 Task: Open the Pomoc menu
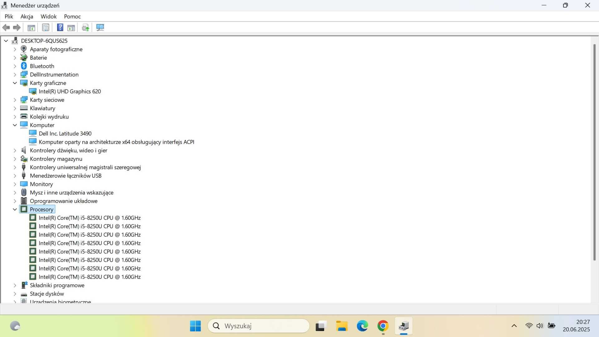tap(72, 16)
